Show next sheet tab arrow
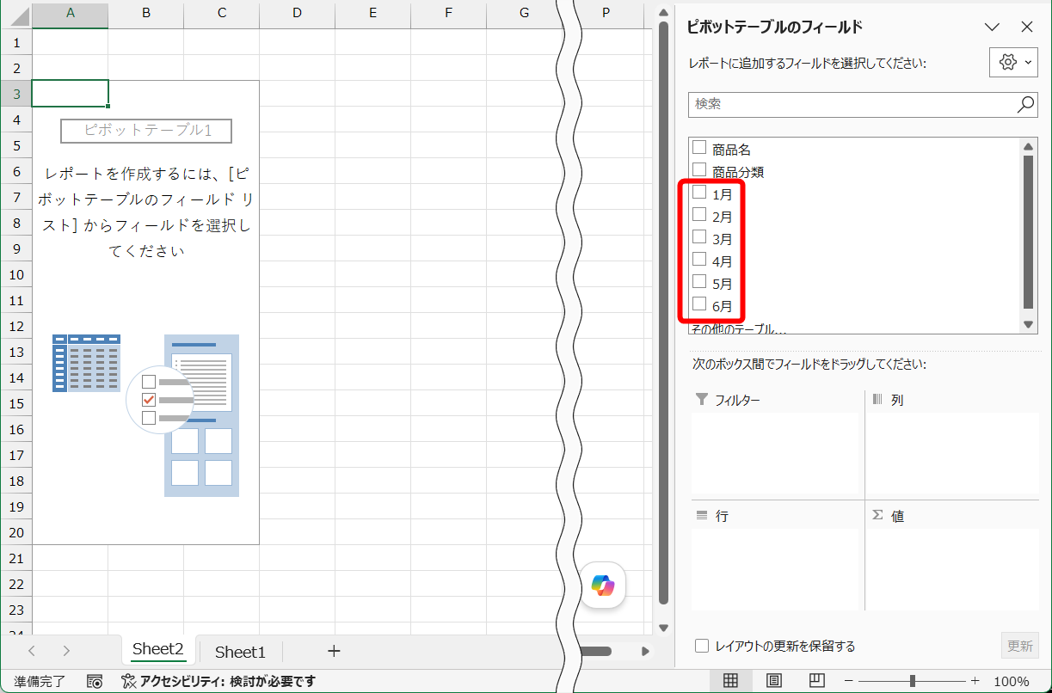This screenshot has height=693, width=1052. pos(66,651)
